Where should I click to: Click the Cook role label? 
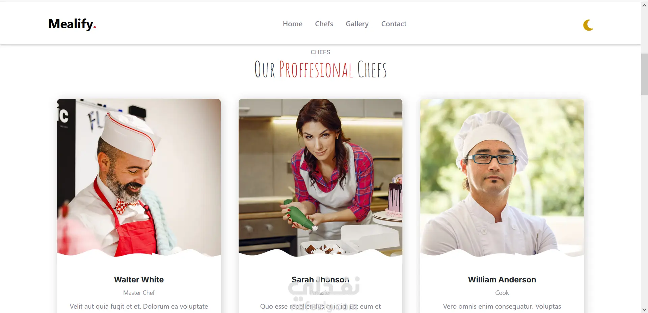(x=502, y=293)
